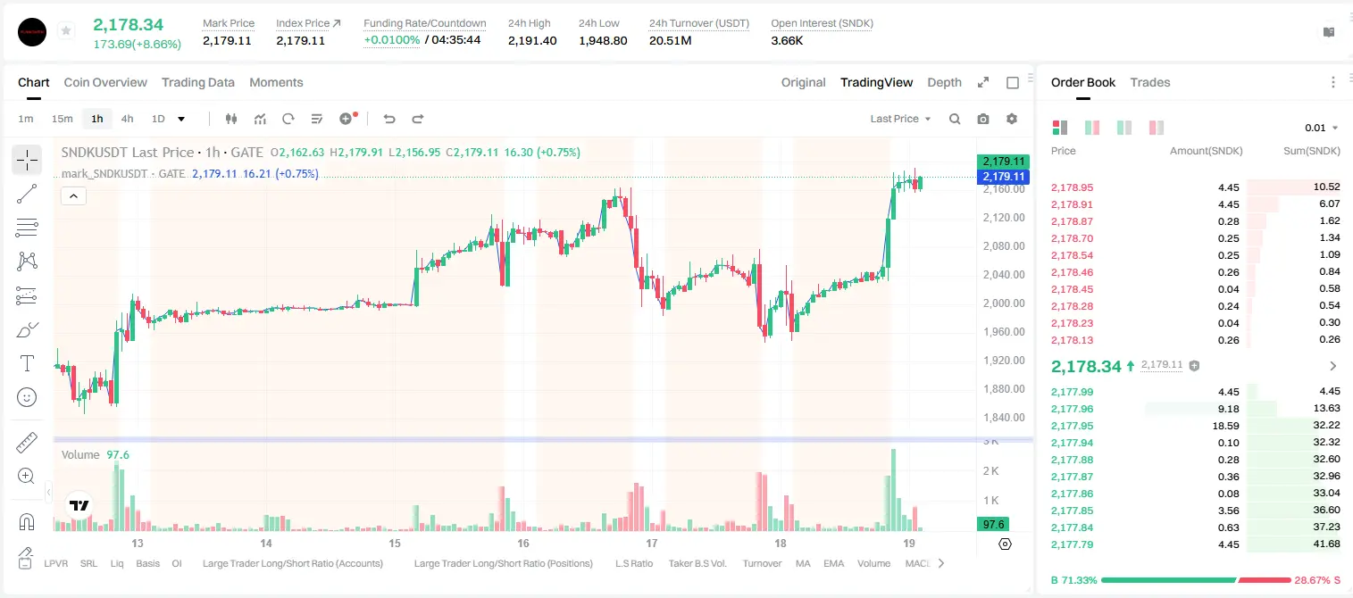The image size is (1353, 598).
Task: Select the trend line drawing tool
Action: [x=27, y=194]
